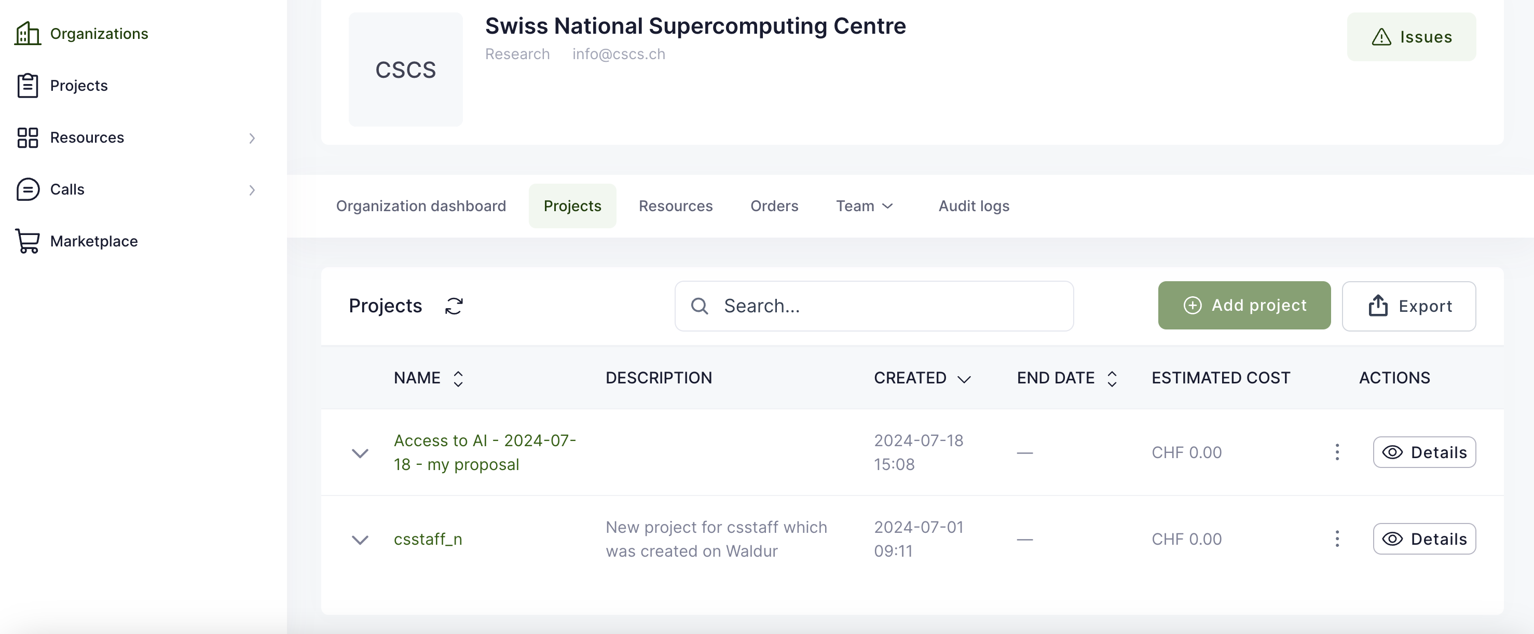Click the Add project button
The height and width of the screenshot is (634, 1534).
[1244, 306]
